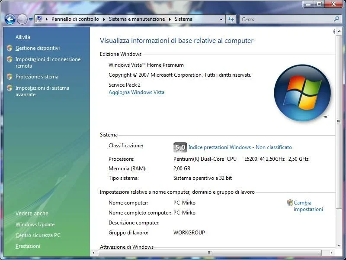Click Sistema operativo a 32 bit text
This screenshot has width=346, height=260.
click(202, 178)
